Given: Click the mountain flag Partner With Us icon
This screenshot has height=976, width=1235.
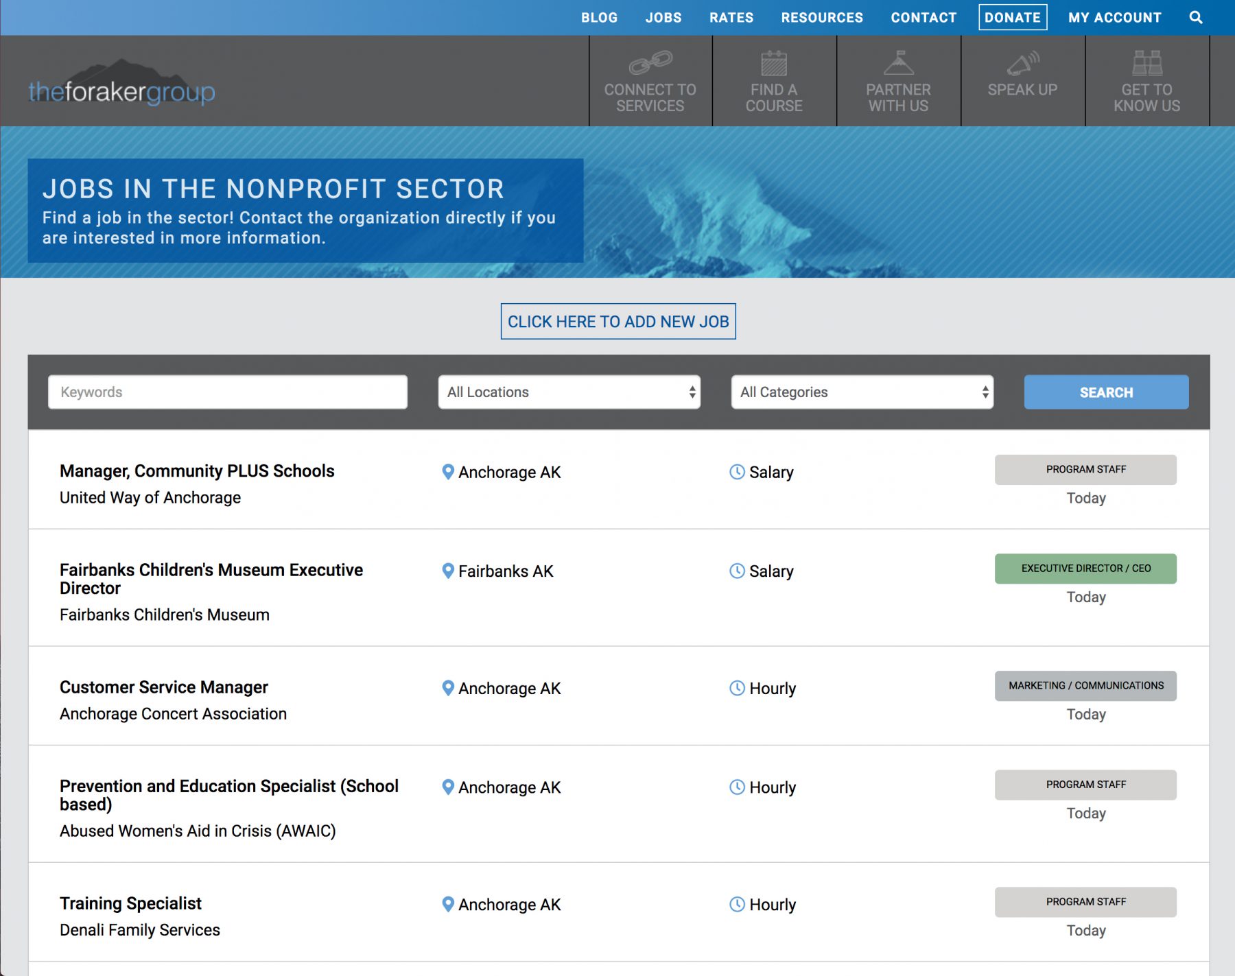Looking at the screenshot, I should 899,62.
